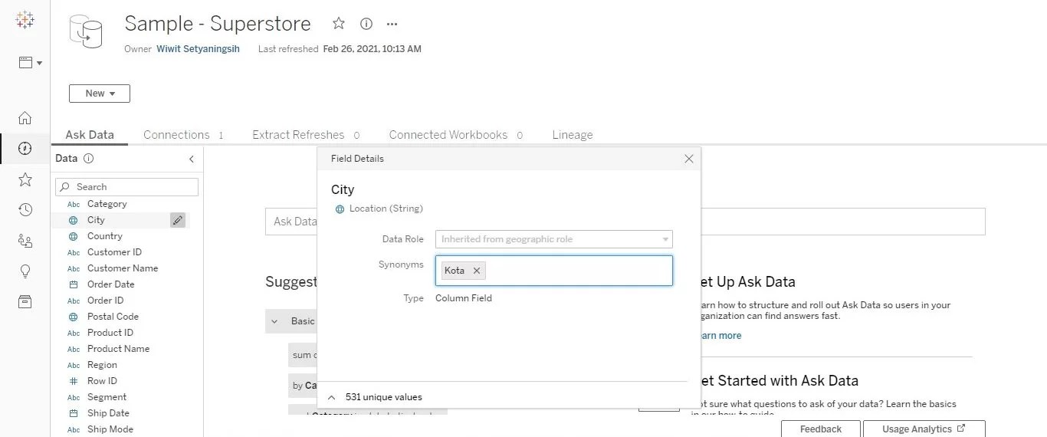The height and width of the screenshot is (437, 1047).
Task: Collapse the Basic suggestions group
Action: pyautogui.click(x=274, y=321)
